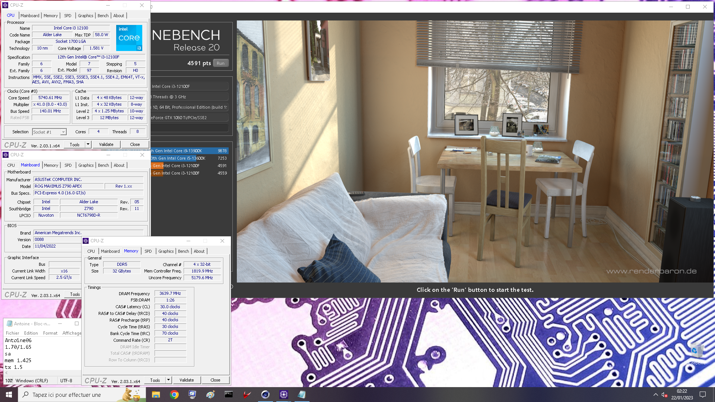Click Validate in the top CPU-Z window
Screen dimensions: 715x402
pos(106,144)
